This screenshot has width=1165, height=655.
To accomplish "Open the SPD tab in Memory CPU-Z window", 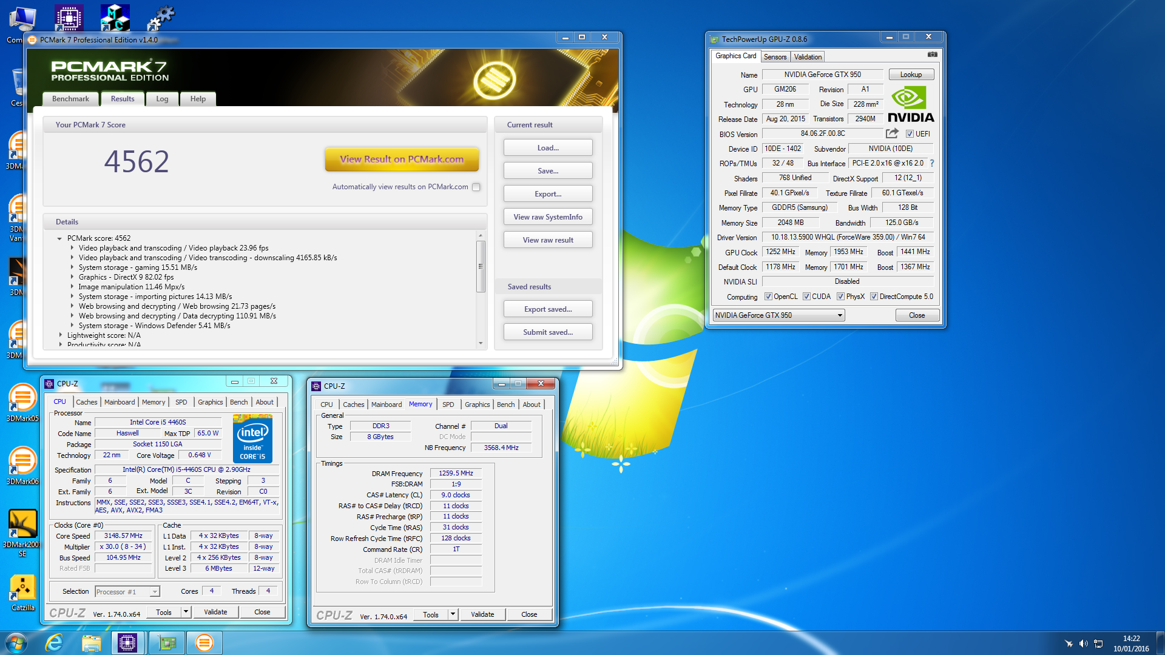I will point(448,405).
